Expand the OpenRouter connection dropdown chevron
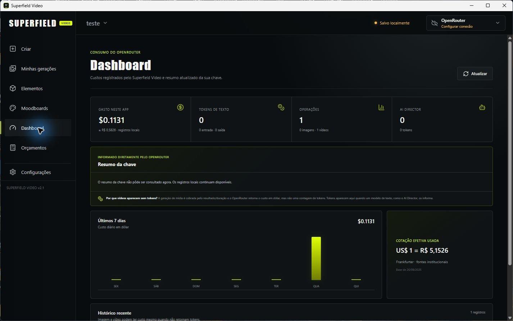Image resolution: width=513 pixels, height=321 pixels. 498,23
